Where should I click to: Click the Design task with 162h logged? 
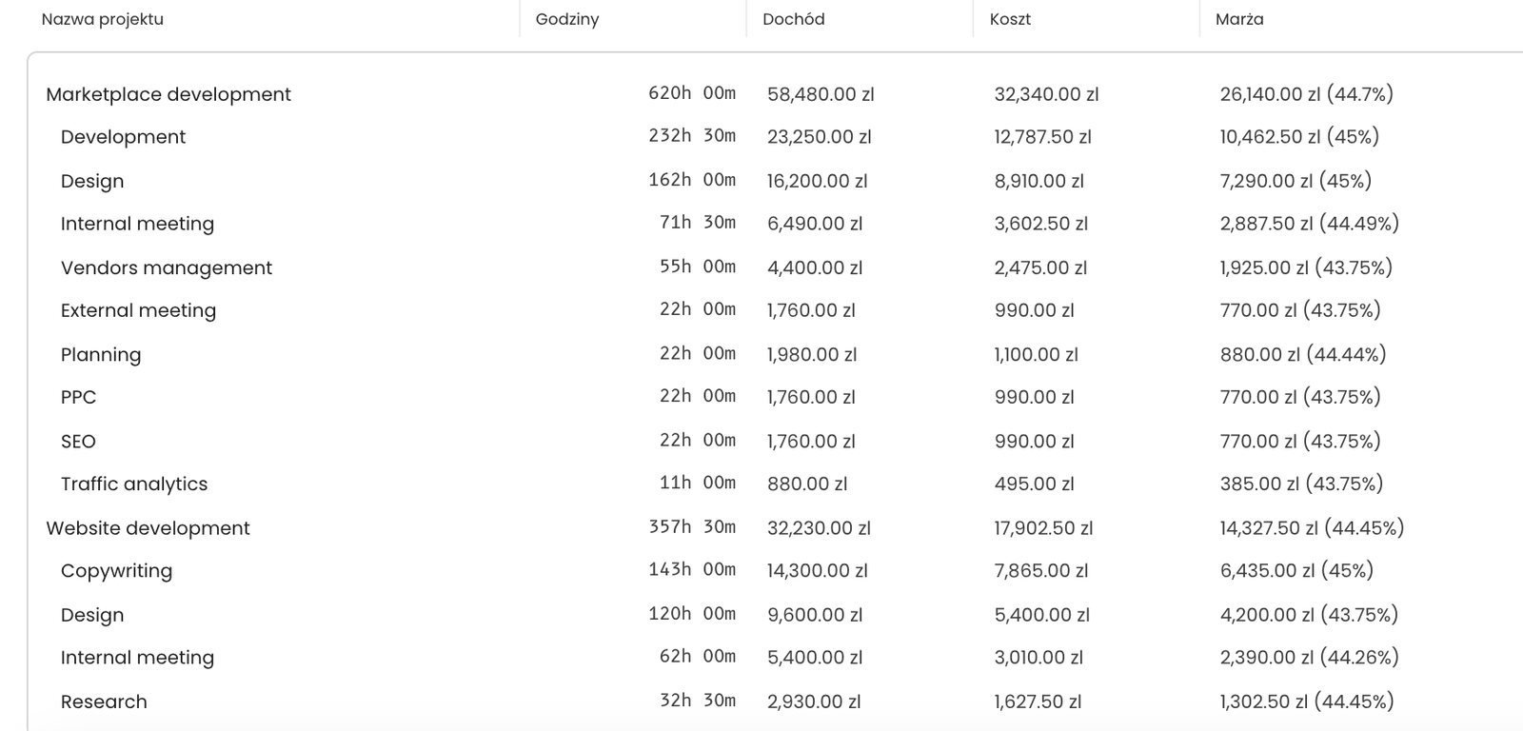click(92, 181)
